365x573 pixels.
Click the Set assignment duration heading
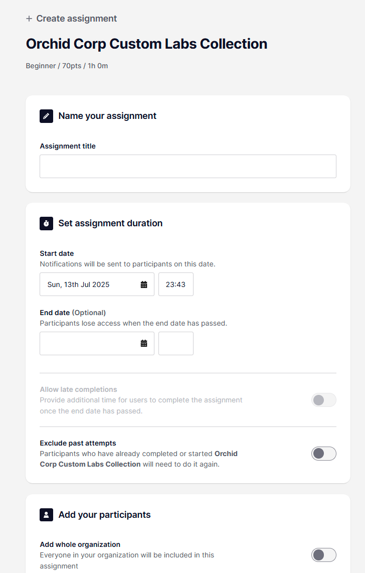[110, 223]
